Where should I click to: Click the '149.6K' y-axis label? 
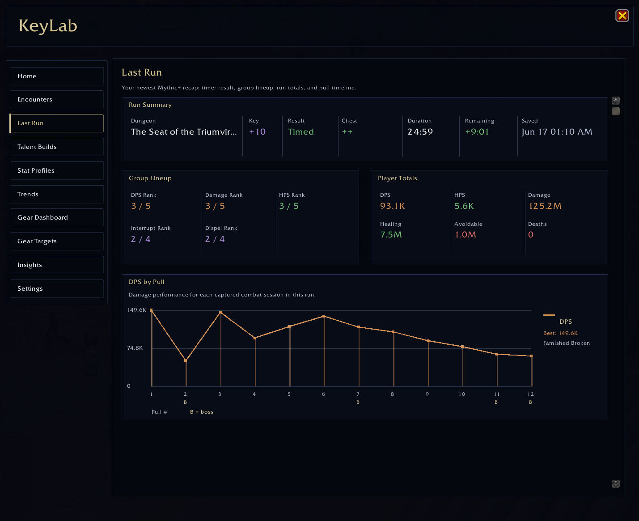click(137, 310)
